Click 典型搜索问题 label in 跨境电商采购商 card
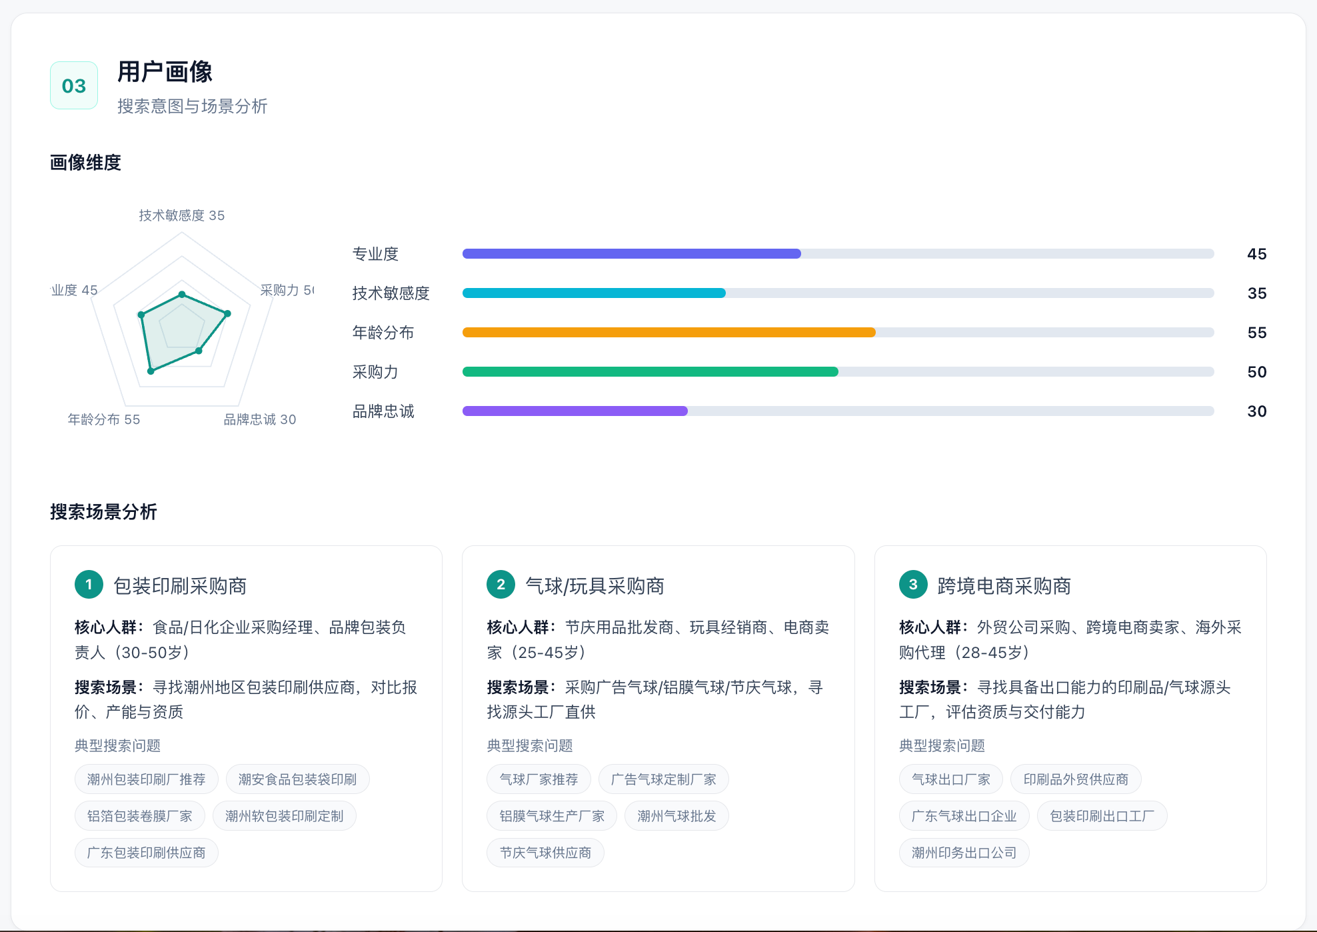 point(942,745)
